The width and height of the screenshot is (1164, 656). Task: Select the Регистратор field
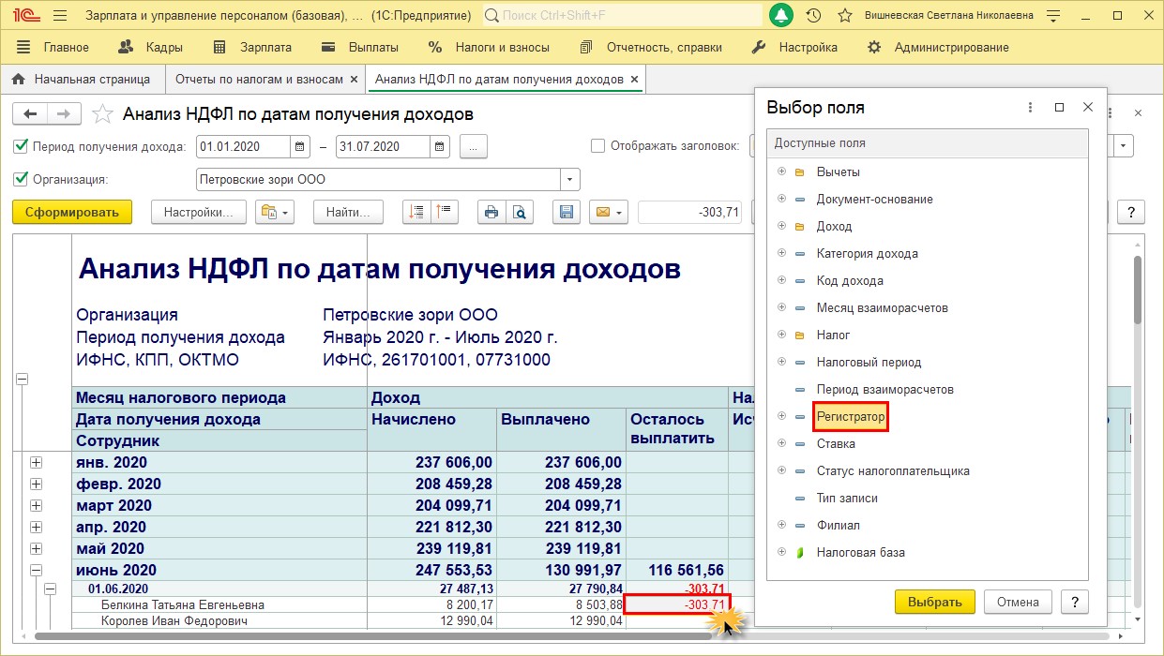tap(851, 416)
